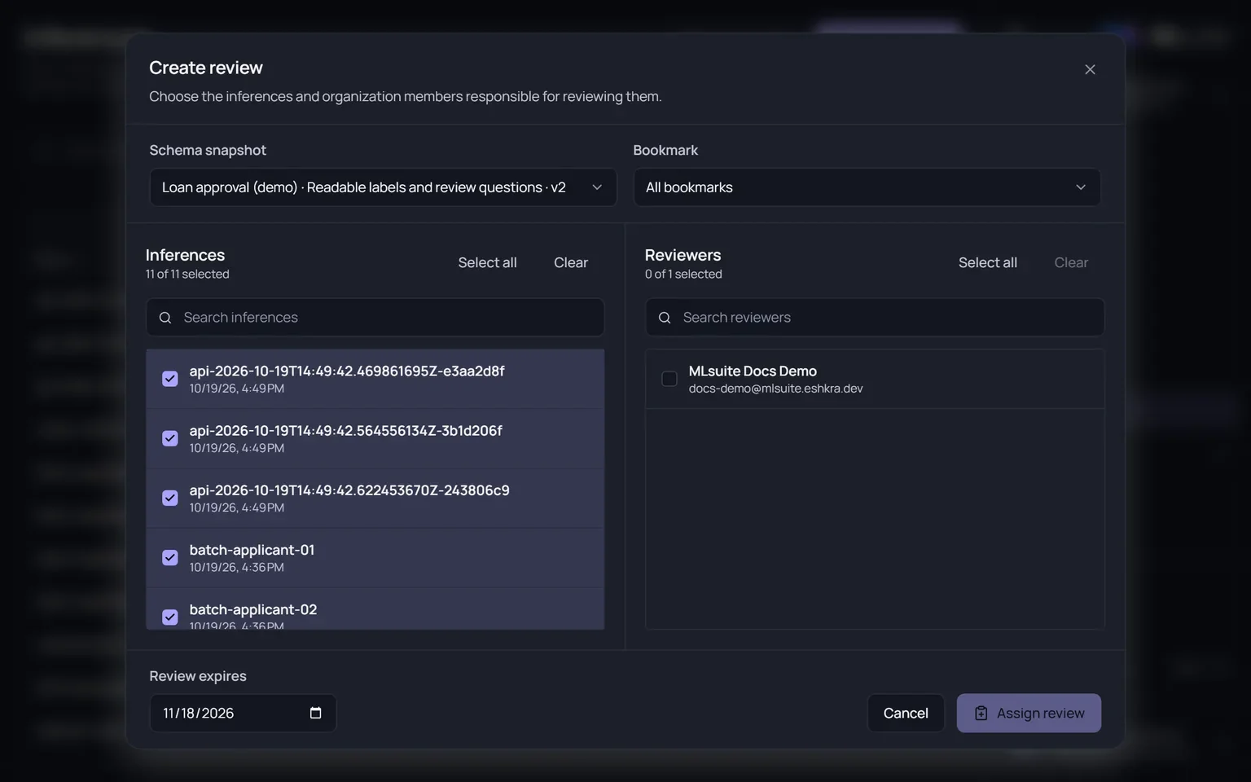The width and height of the screenshot is (1251, 782).
Task: Select all inferences
Action: click(x=487, y=262)
